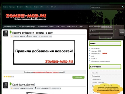Viewport: 125px width, 94px height.
Task: Open Left 4 Dead tab
Action: [60, 27]
